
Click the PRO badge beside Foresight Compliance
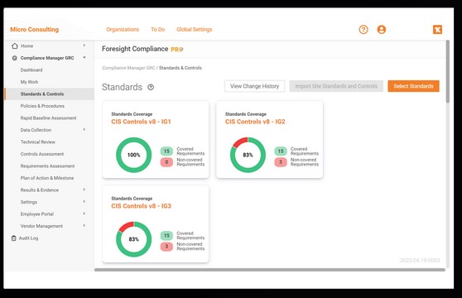[177, 50]
